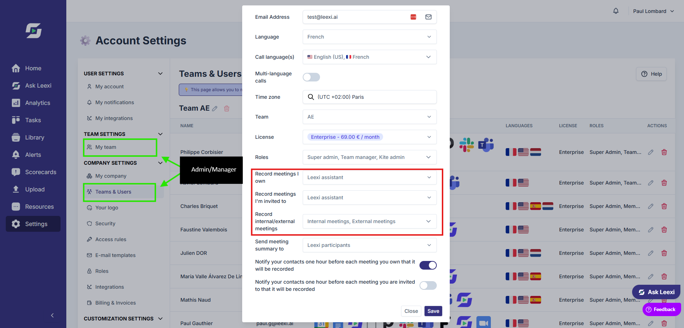Image resolution: width=684 pixels, height=328 pixels.
Task: Open the Language dropdown showing French
Action: click(x=370, y=37)
